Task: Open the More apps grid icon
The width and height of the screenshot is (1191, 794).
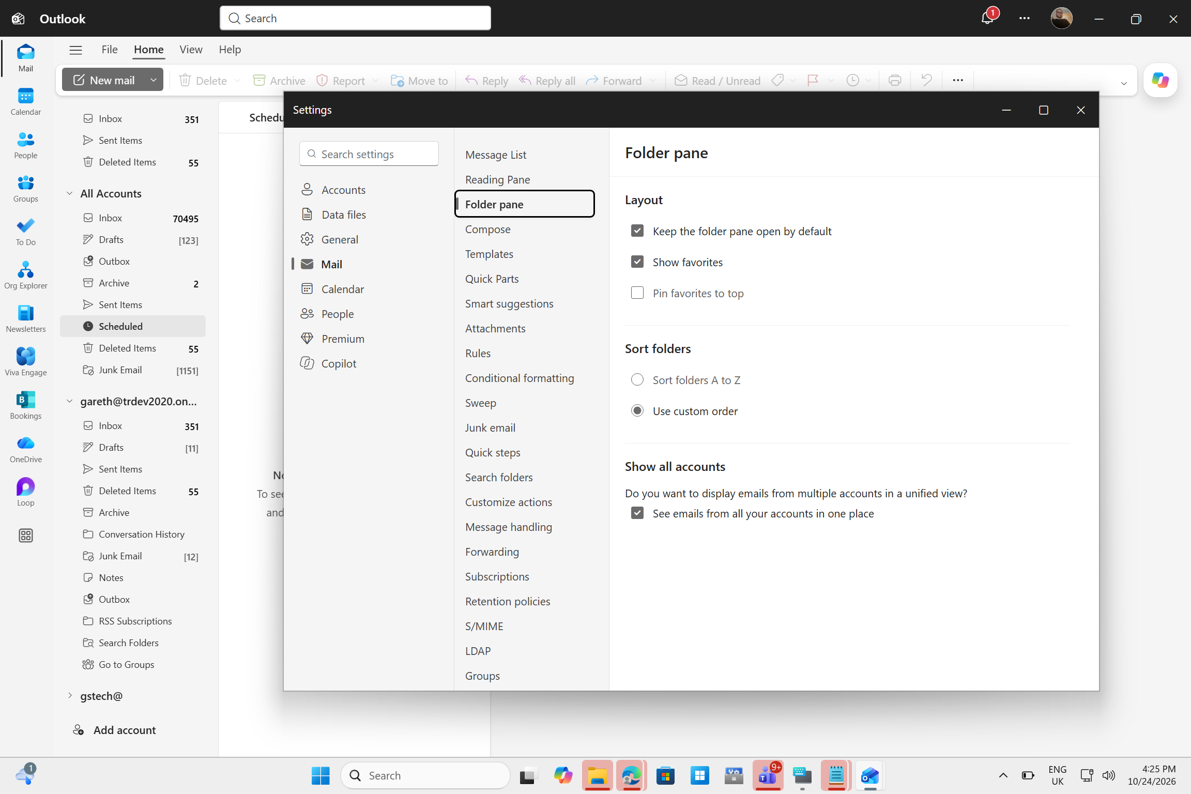Action: pos(25,536)
